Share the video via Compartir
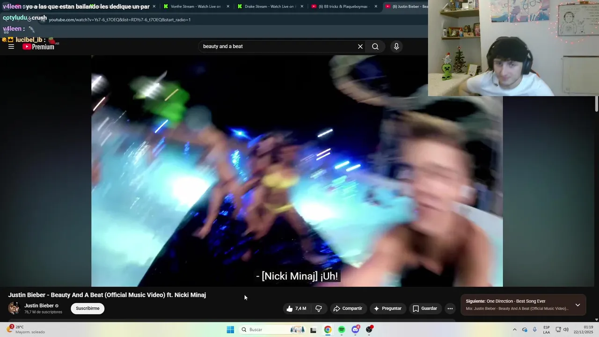Screen dimensions: 599x337 click(x=348, y=308)
